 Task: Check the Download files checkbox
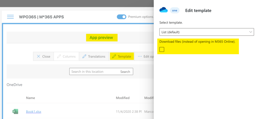pos(162,49)
